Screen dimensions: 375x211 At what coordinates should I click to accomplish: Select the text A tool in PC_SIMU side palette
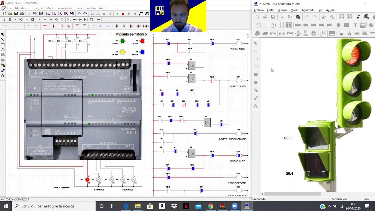[x=256, y=106]
